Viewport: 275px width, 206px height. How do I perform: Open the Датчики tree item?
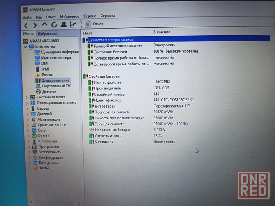point(46,92)
